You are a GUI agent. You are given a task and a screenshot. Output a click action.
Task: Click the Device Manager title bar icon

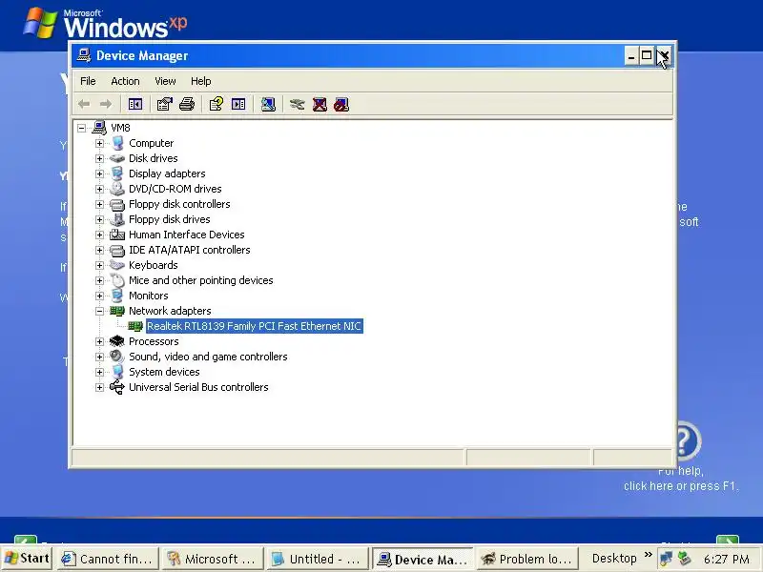coord(84,55)
